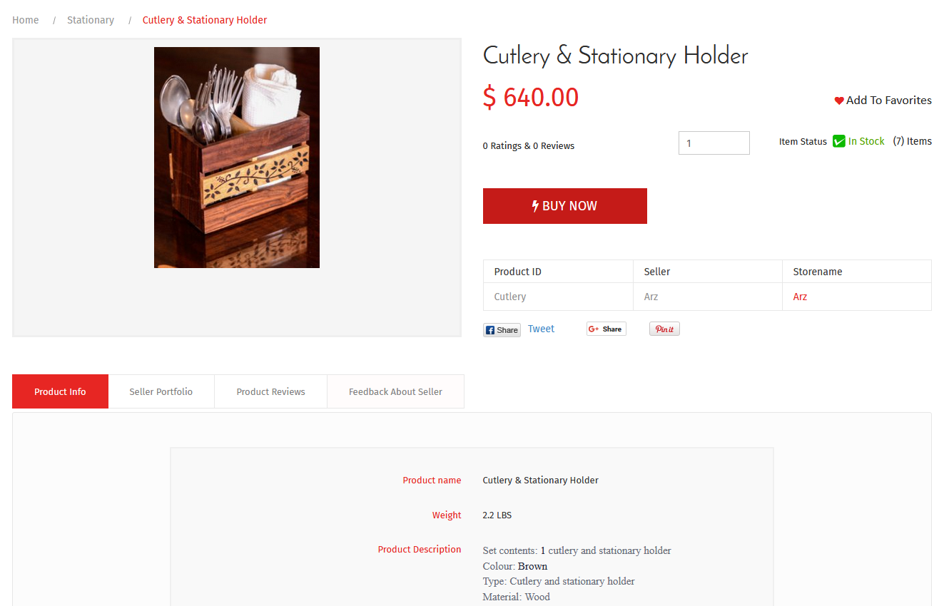Screen dimensions: 944x606
Task: Click the Google Plus Share button
Action: tap(606, 329)
